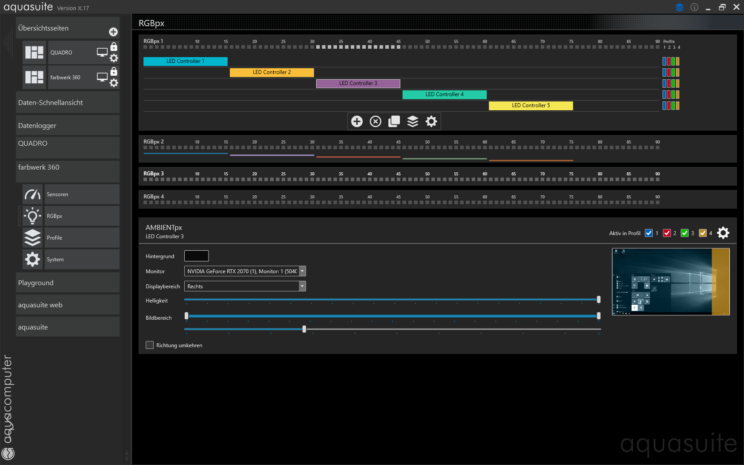Open QUADRO overview page settings gear

(114, 58)
